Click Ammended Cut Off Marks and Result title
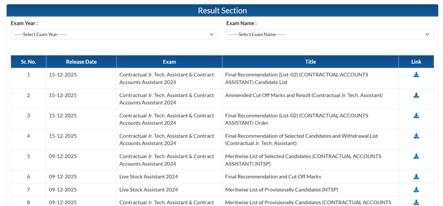The width and height of the screenshot is (443, 206). [x=304, y=95]
